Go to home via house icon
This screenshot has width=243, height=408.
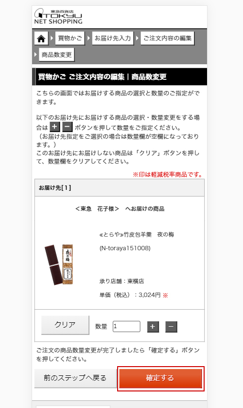coord(41,38)
